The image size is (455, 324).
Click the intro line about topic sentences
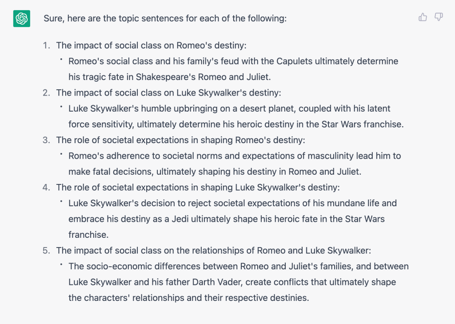coord(165,18)
